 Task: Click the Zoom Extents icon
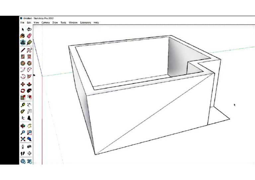point(23,139)
